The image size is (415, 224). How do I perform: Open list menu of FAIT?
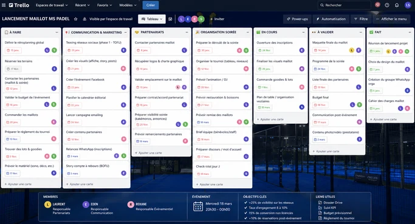[410, 32]
